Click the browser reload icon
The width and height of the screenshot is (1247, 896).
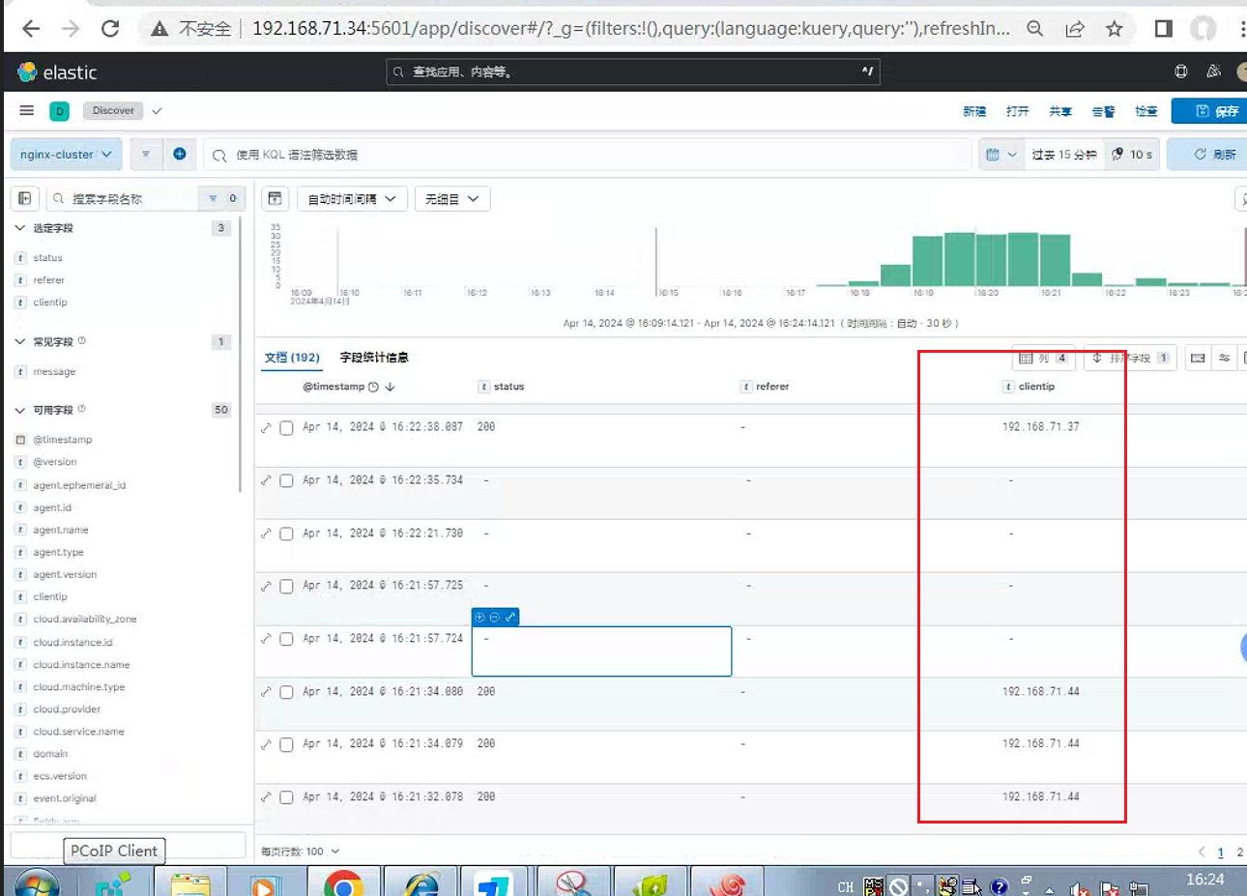pyautogui.click(x=110, y=28)
